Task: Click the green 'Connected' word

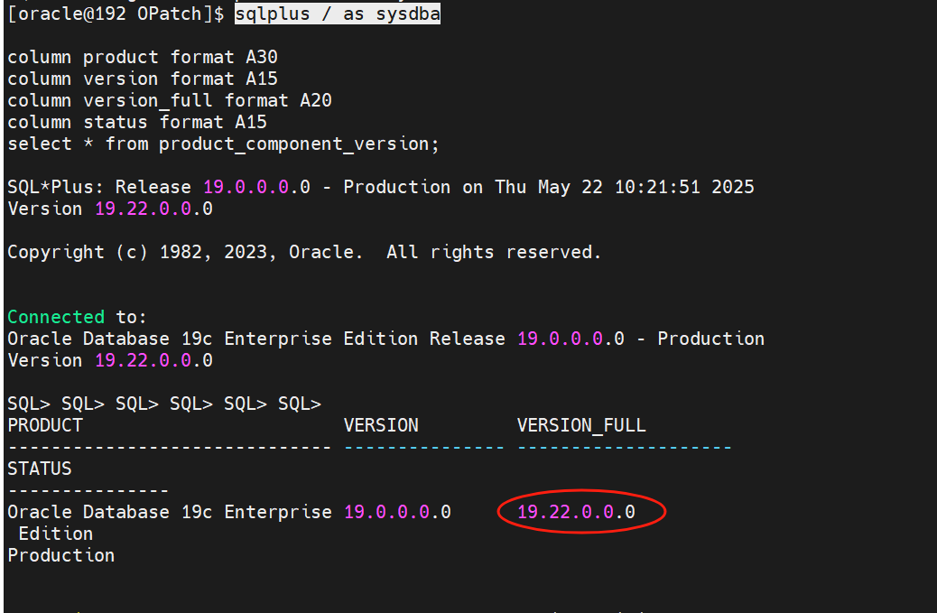Action: pos(56,317)
